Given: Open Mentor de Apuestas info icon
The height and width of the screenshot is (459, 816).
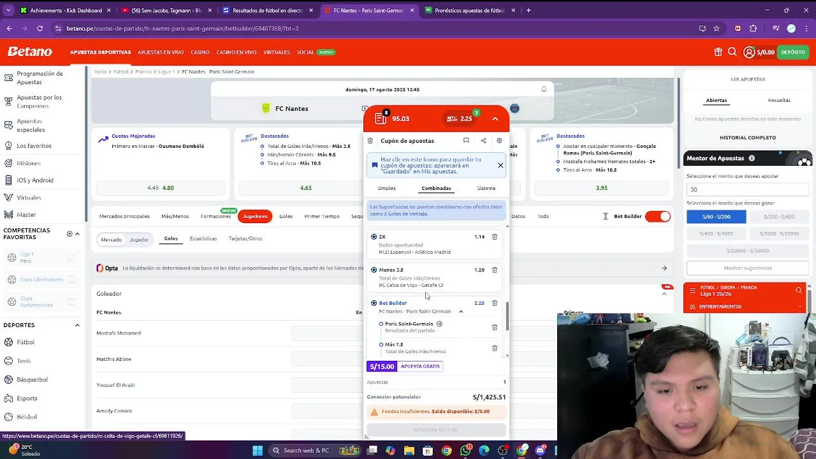Looking at the screenshot, I should (752, 158).
